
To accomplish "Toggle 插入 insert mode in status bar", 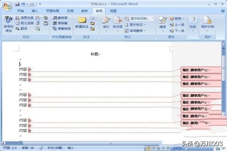I will tap(71, 148).
